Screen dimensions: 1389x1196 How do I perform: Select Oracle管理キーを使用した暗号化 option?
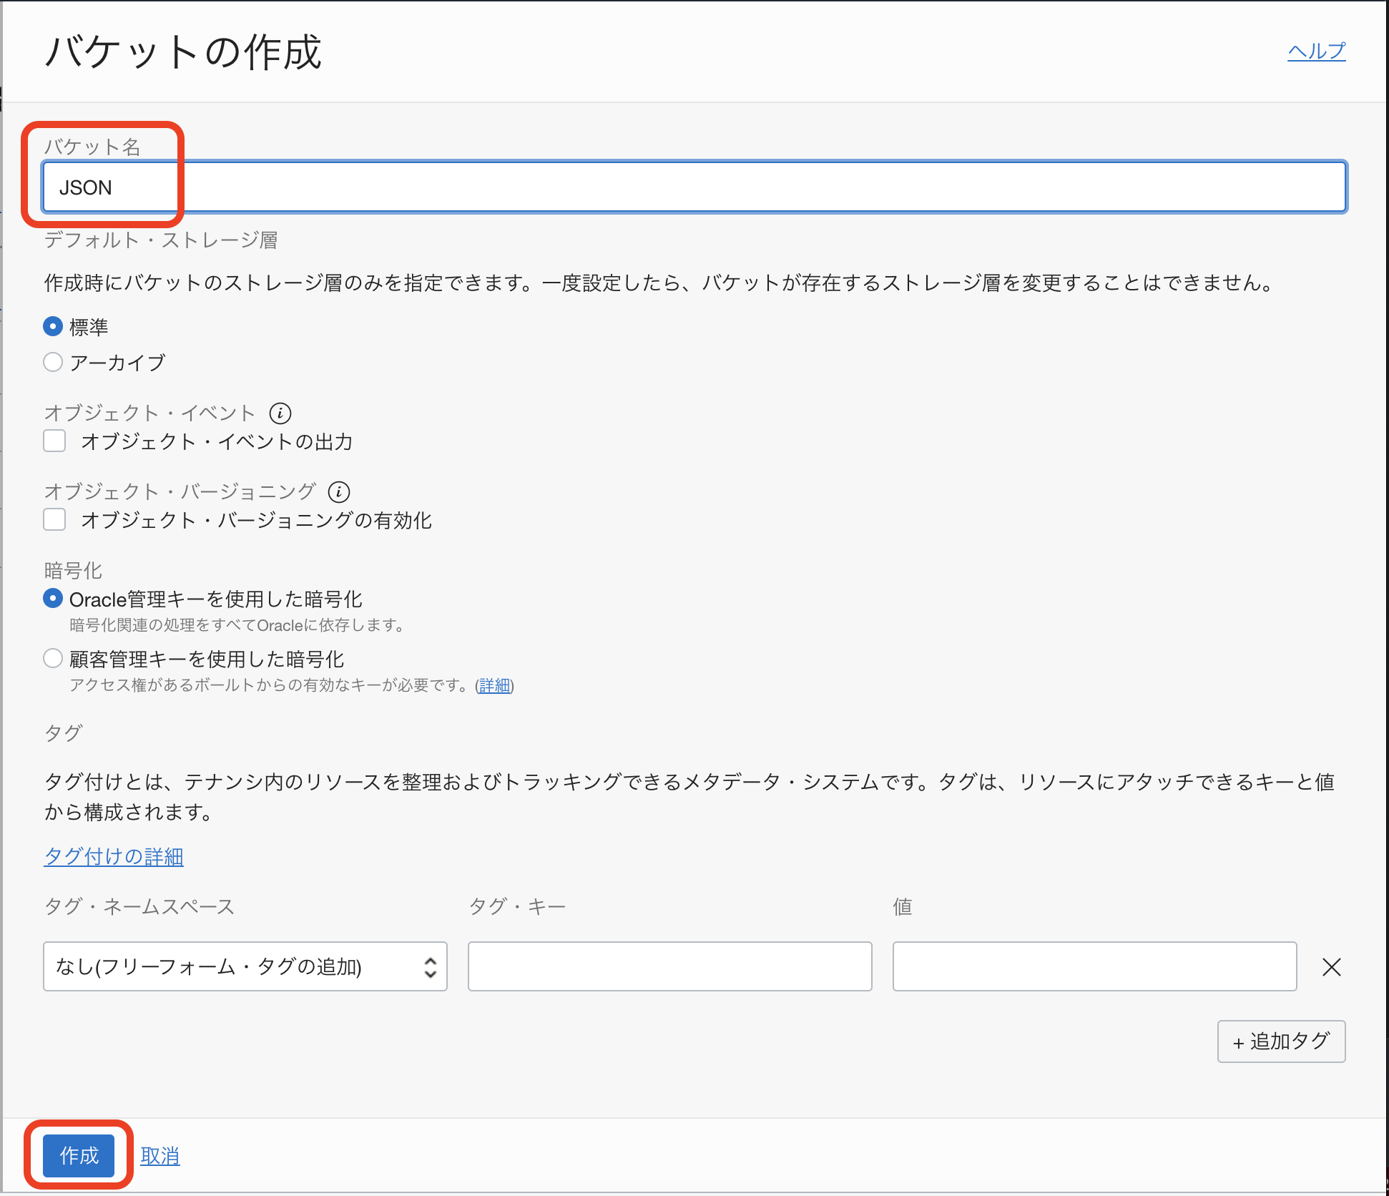52,599
